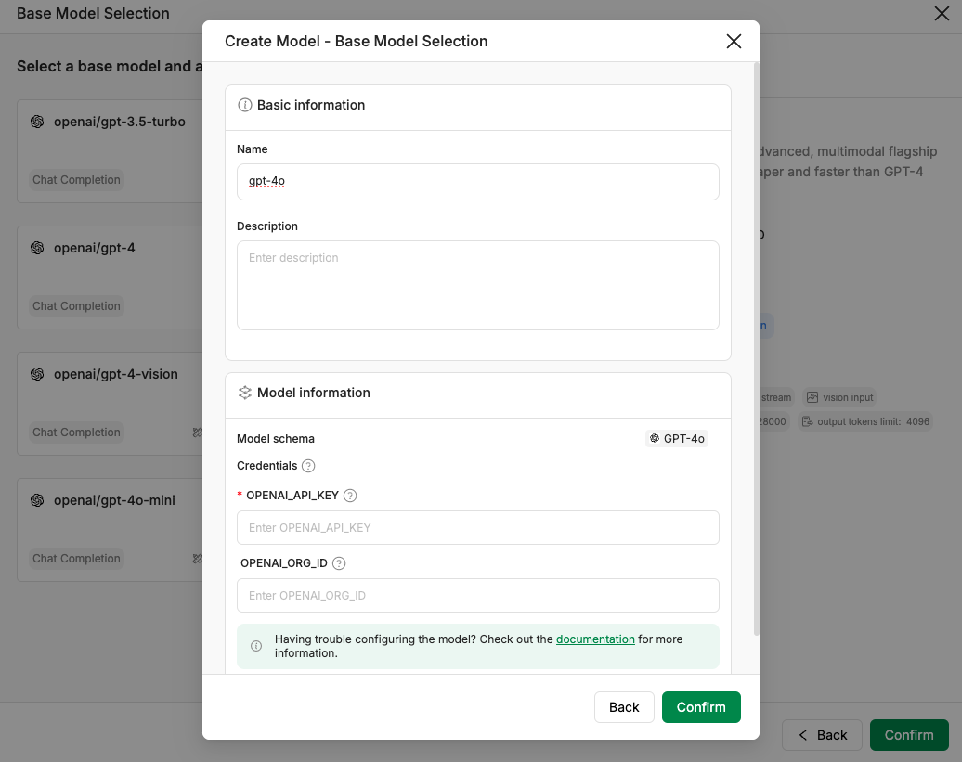
Task: Click Chat Completion tag under openai/gpt-4
Action: pyautogui.click(x=76, y=306)
